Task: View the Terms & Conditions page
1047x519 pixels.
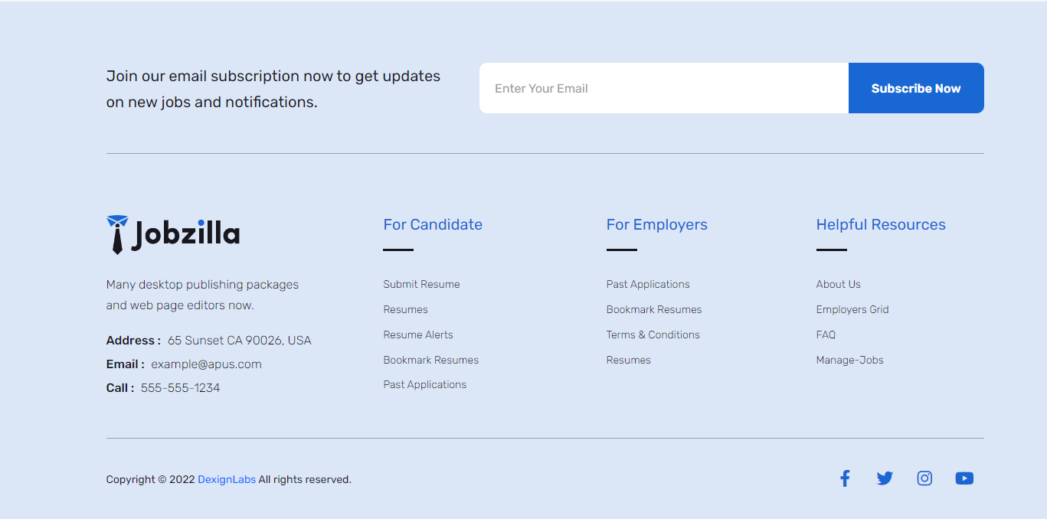Action: pyautogui.click(x=653, y=335)
